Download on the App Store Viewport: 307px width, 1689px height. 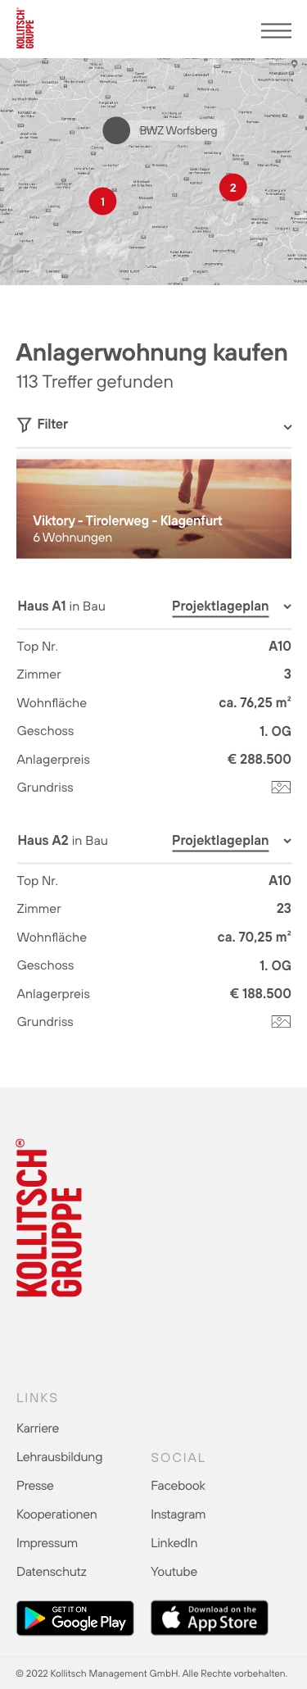210,1618
